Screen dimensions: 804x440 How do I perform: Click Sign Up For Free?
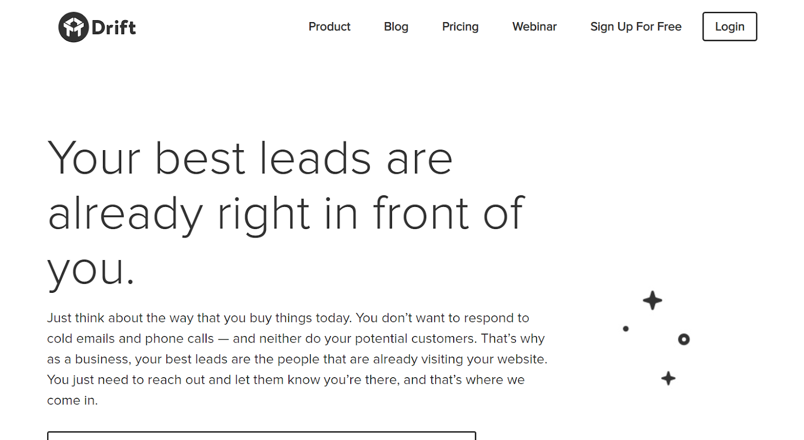pos(636,27)
